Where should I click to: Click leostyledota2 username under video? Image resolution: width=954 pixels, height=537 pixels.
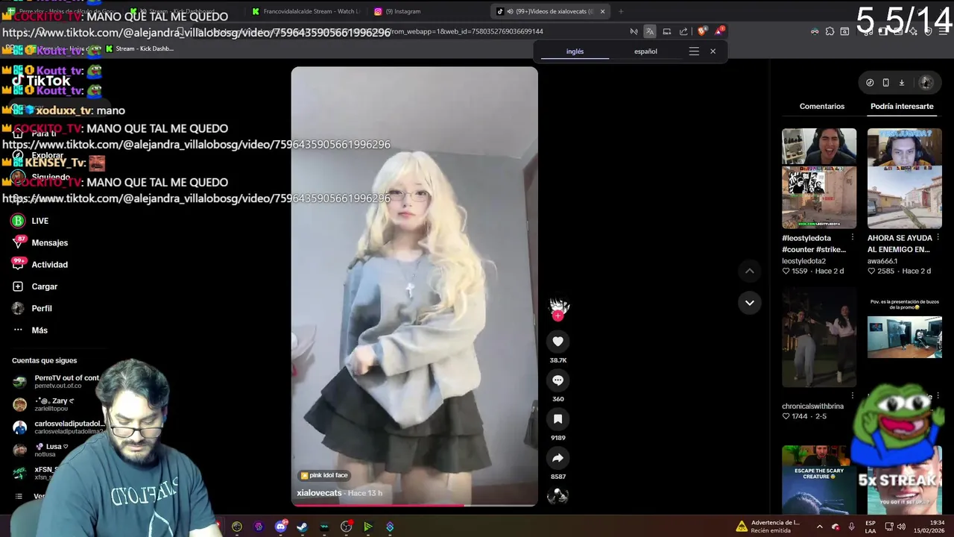[x=803, y=261]
